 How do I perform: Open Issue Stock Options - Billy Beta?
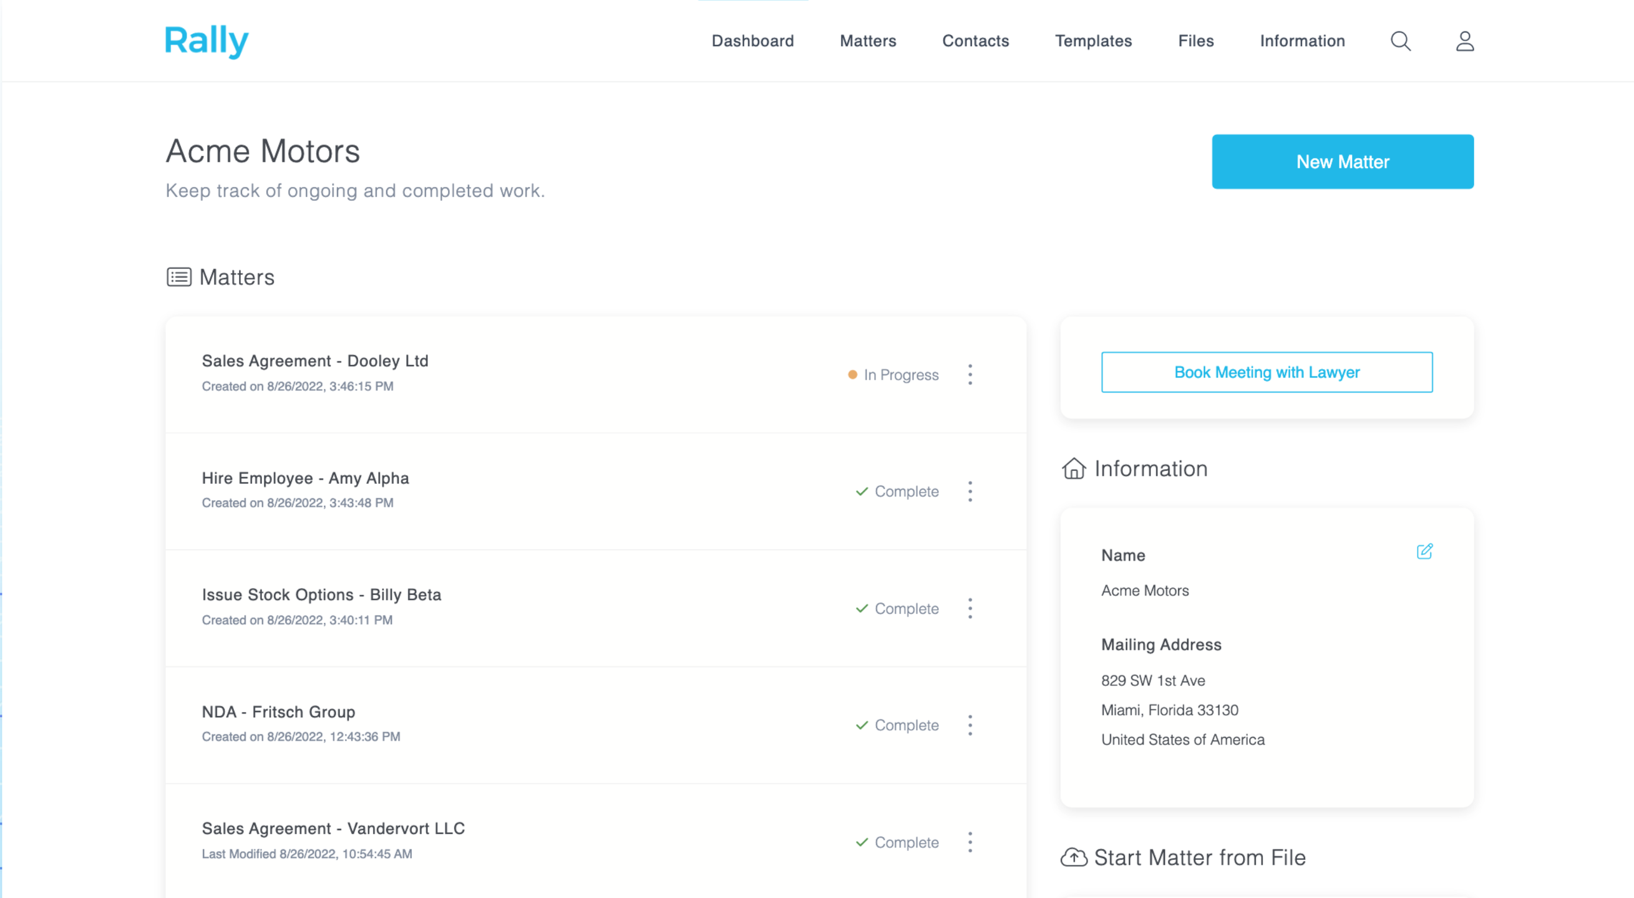click(x=321, y=595)
